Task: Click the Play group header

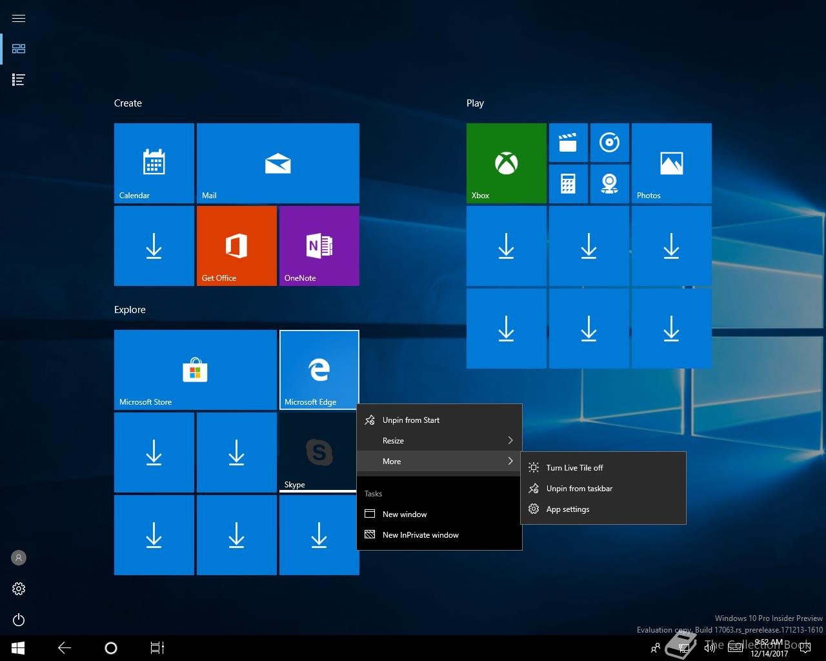Action: [475, 103]
